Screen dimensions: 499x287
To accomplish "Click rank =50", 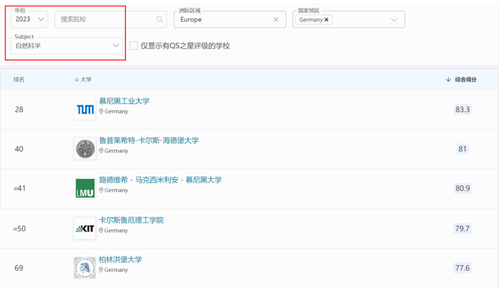I will pos(19,229).
